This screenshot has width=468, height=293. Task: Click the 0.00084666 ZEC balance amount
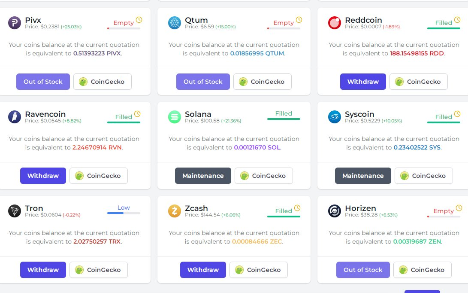tap(257, 241)
